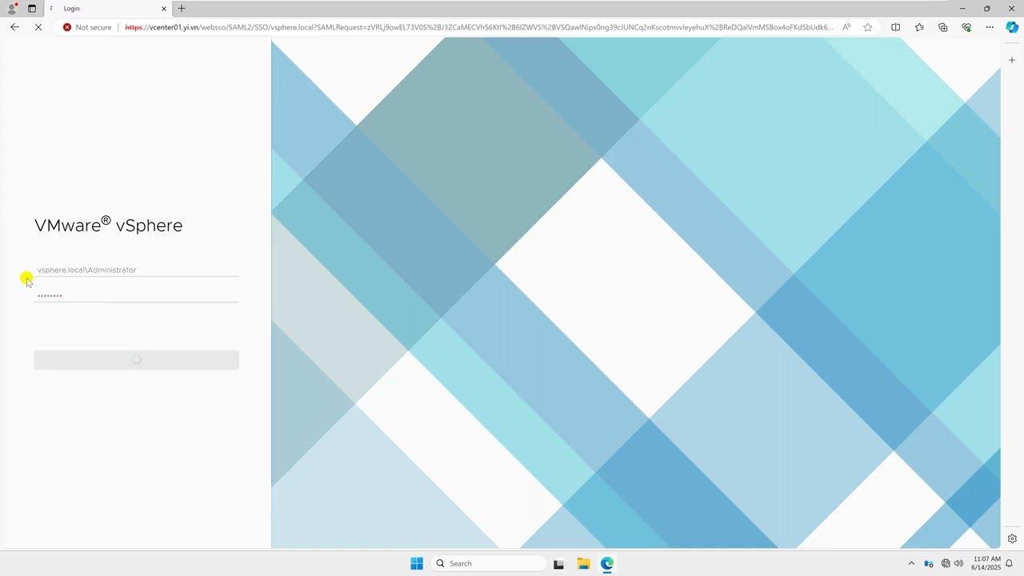Stop loading the page
Image resolution: width=1024 pixels, height=576 pixels.
(38, 27)
